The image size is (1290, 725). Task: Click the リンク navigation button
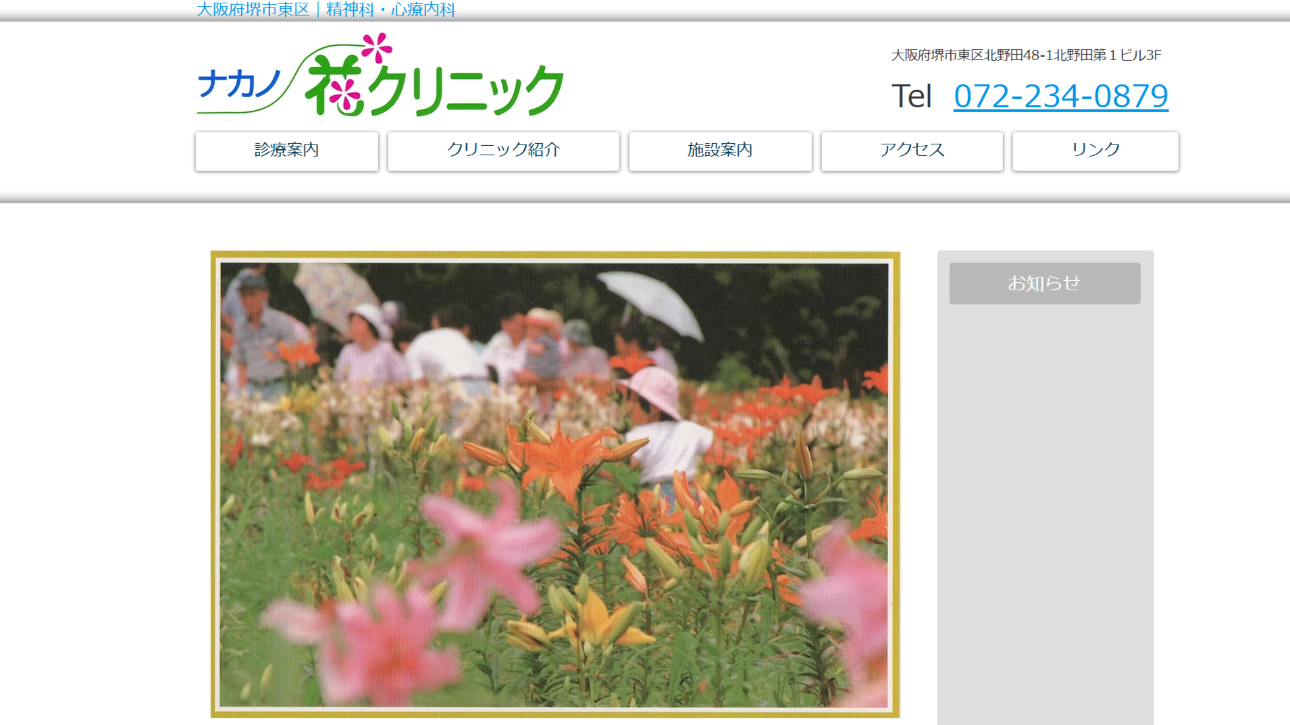click(1095, 151)
